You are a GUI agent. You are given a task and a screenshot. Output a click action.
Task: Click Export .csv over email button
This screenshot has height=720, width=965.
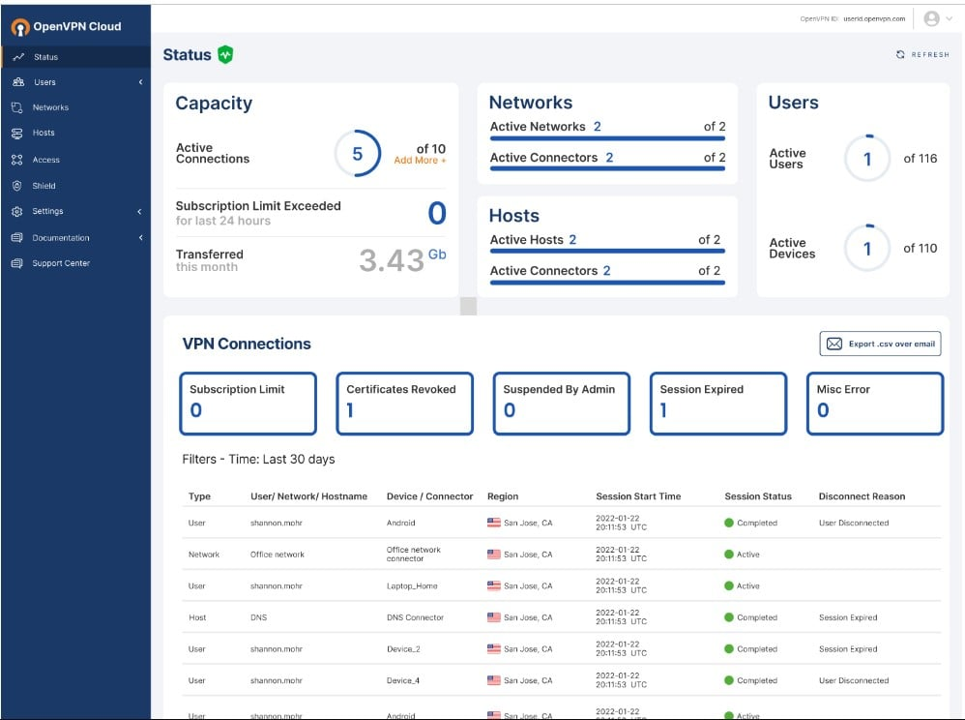880,344
